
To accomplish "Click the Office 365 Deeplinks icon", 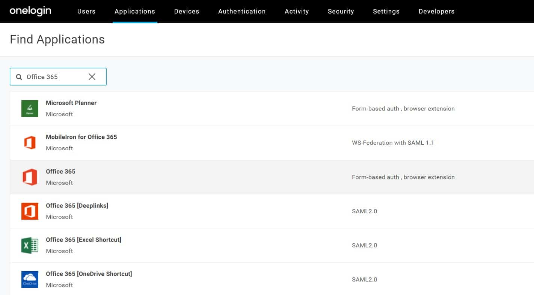I will click(30, 211).
